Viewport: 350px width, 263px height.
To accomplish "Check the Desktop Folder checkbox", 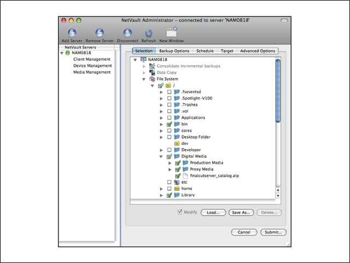I will pos(169,137).
